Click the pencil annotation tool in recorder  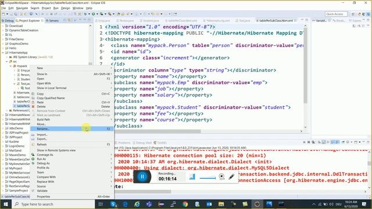click(x=231, y=176)
